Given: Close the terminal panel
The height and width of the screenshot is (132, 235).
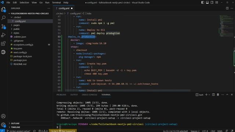Looking at the screenshot, I should [232, 95].
